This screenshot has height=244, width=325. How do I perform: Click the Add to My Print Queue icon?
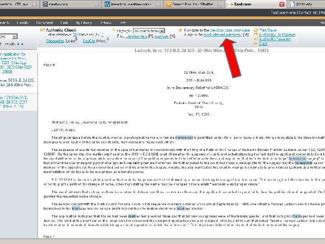tap(256, 34)
